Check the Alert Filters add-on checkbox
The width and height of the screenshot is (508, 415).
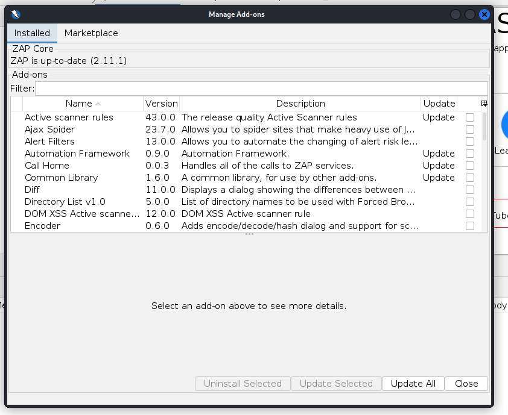(470, 142)
